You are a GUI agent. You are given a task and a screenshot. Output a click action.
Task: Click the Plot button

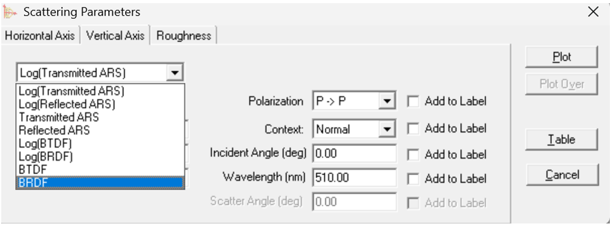562,57
